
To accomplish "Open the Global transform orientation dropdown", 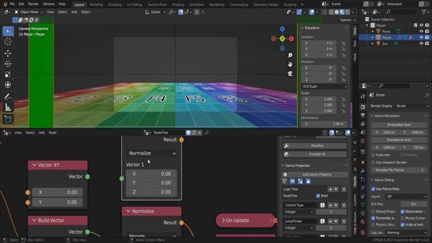I will (x=155, y=12).
